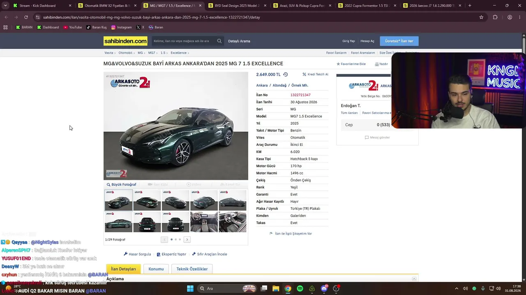Switch to 2026 Jaecoo J7 tab

pos(432,6)
